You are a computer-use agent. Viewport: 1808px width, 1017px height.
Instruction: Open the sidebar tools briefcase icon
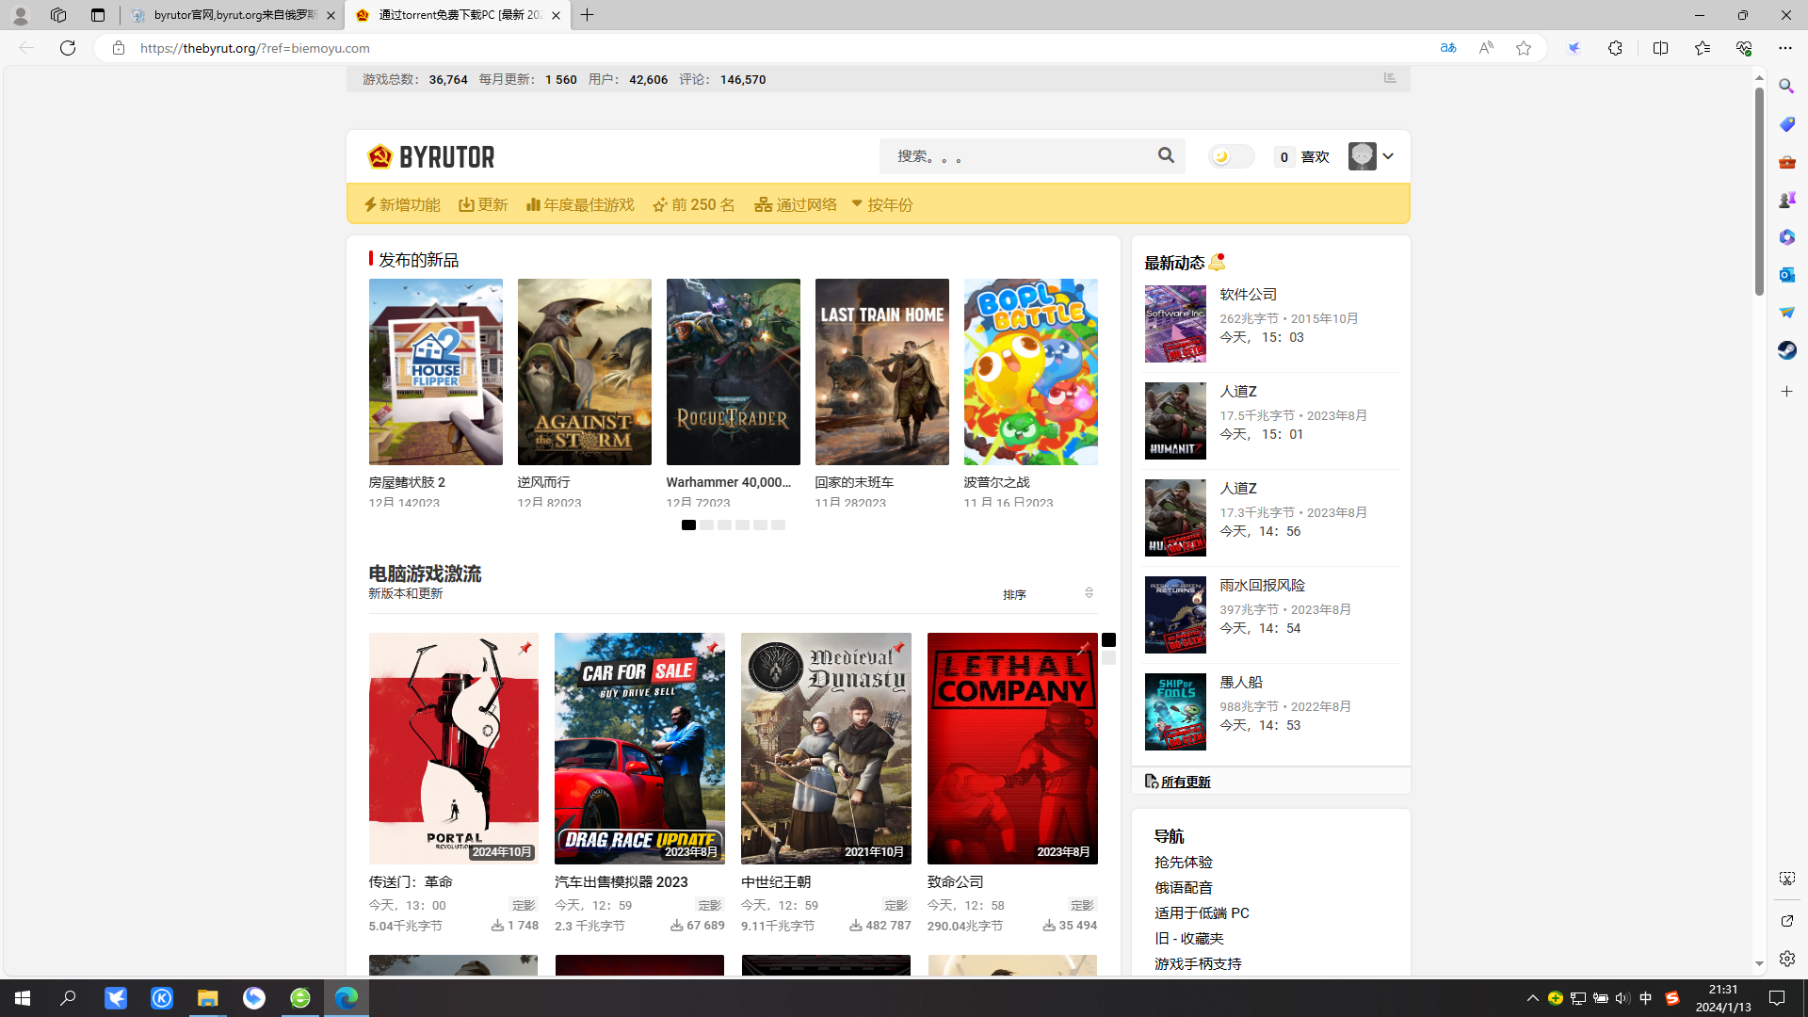1786,162
